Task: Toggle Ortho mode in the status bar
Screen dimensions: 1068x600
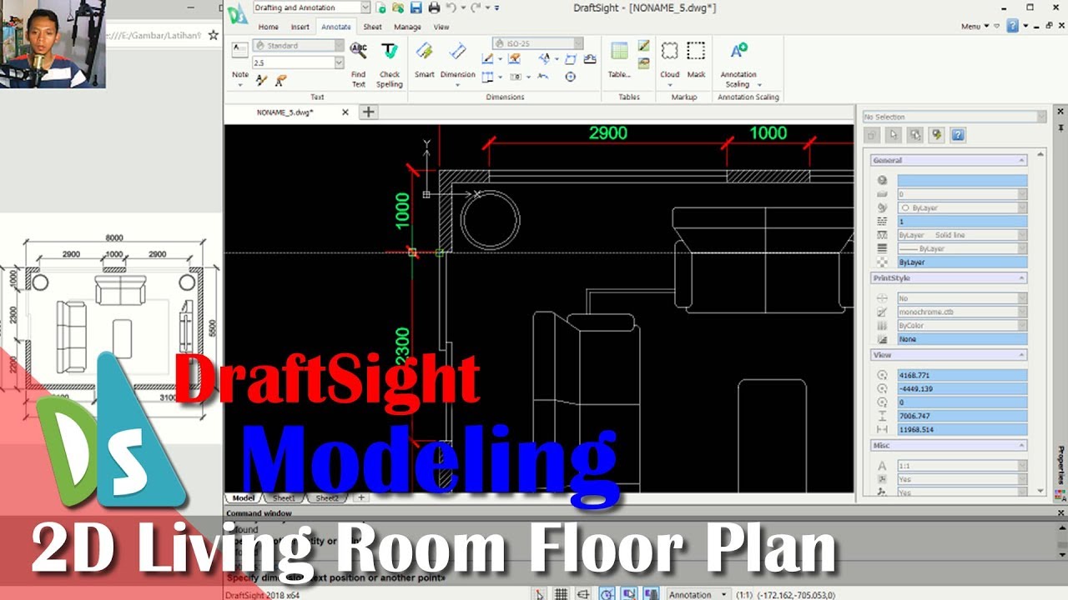Action: tap(583, 594)
